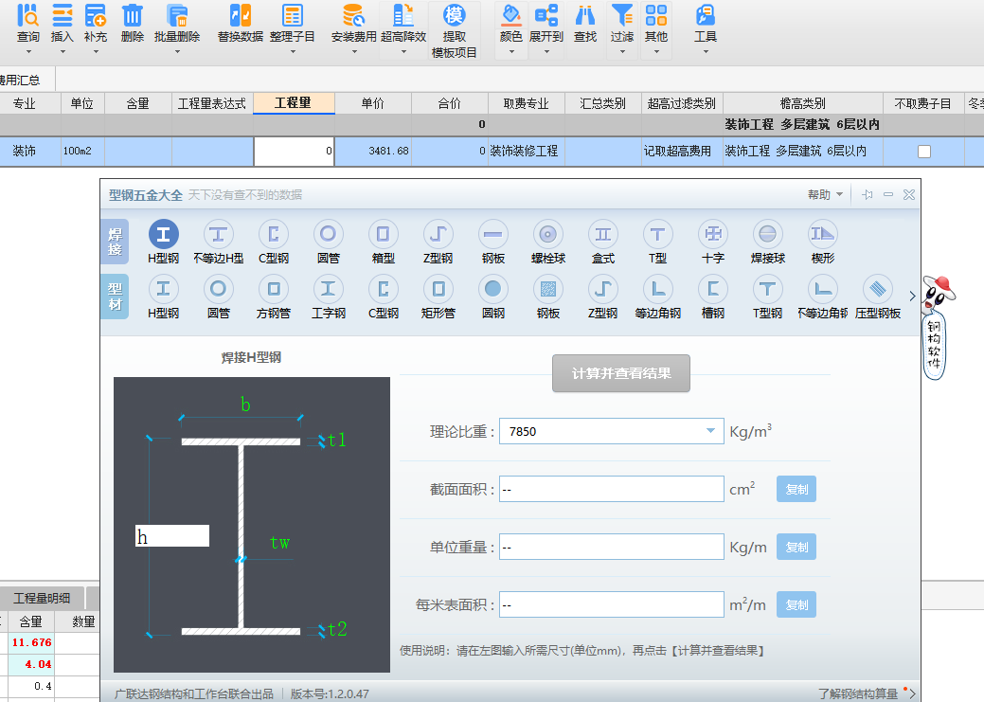This screenshot has width=984, height=702.
Task: Open the 费用汇总 tab
Action: click(21, 80)
